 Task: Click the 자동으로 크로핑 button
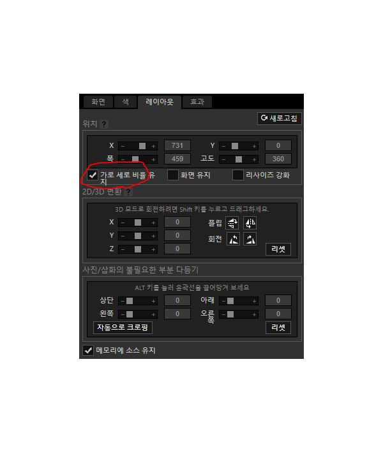point(123,328)
